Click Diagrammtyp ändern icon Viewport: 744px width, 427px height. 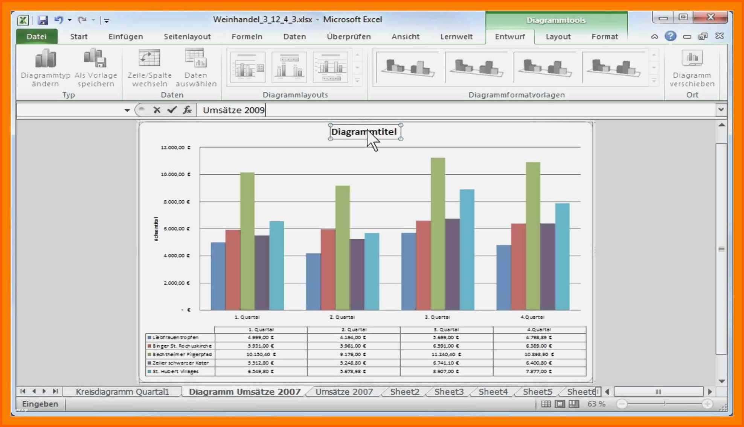click(x=45, y=68)
